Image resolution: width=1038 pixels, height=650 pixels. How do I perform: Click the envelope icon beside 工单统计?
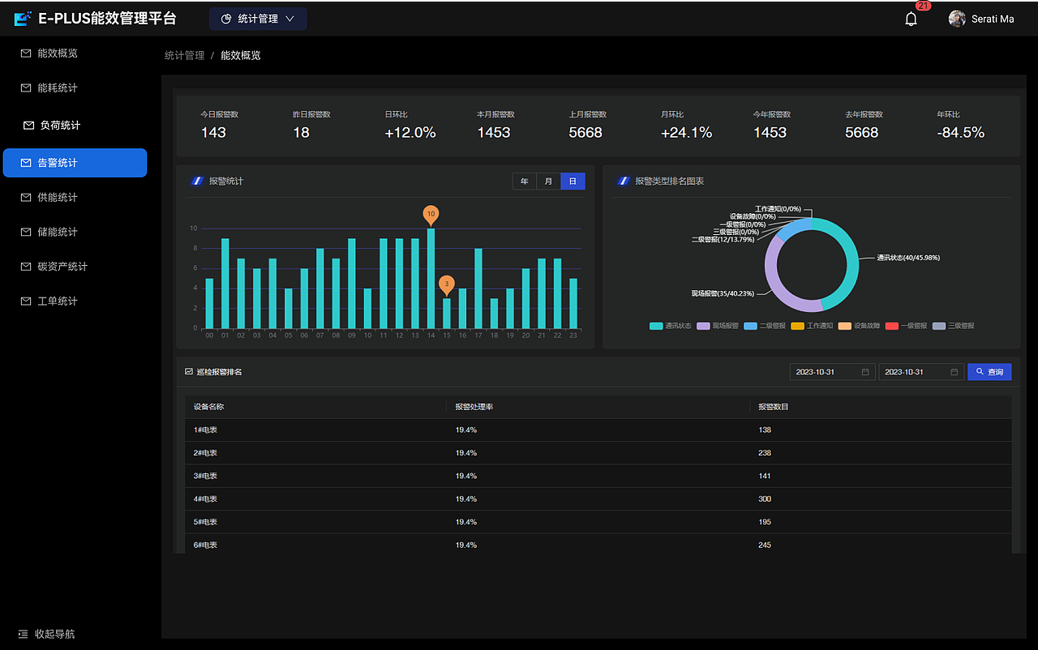coord(26,301)
